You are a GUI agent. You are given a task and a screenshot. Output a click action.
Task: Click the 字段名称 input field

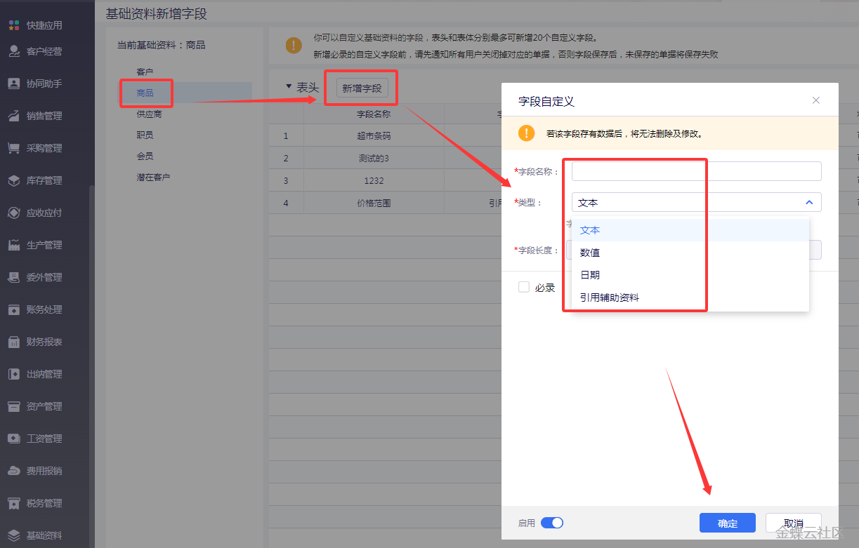696,171
